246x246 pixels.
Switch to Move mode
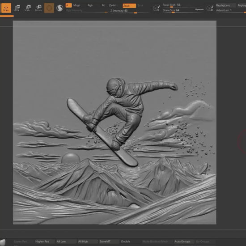click(x=17, y=8)
